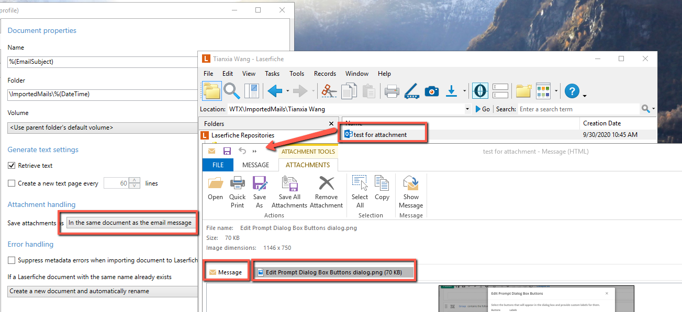Viewport: 682px width, 312px height.
Task: Click the scissors Cut icon in Laserfiche
Action: coord(329,90)
